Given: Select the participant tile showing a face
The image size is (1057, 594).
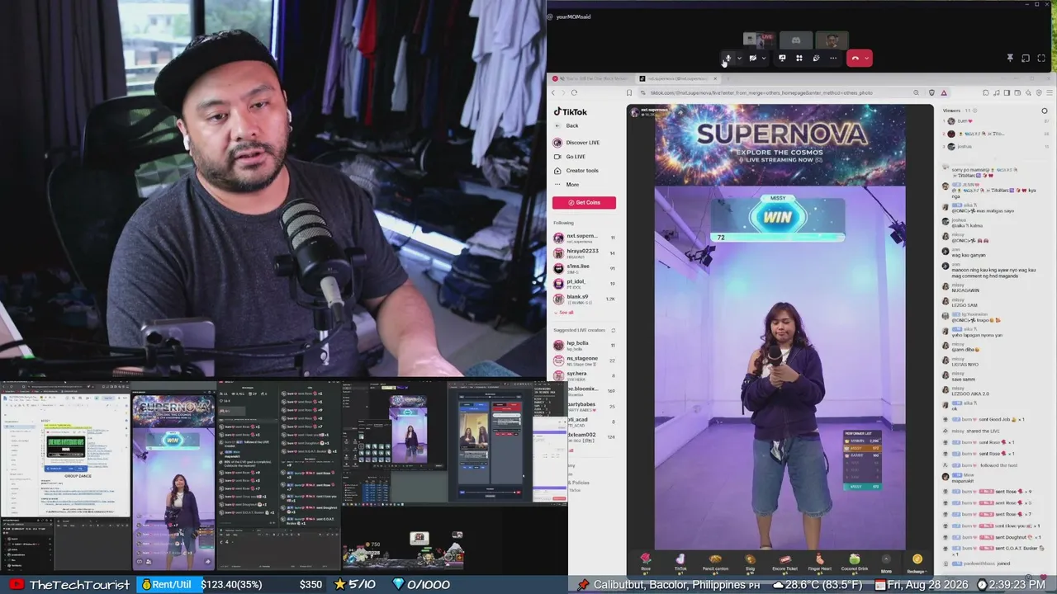Looking at the screenshot, I should point(832,40).
